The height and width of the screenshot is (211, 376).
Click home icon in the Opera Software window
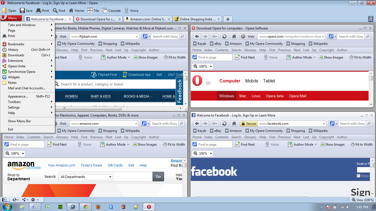pos(234,36)
